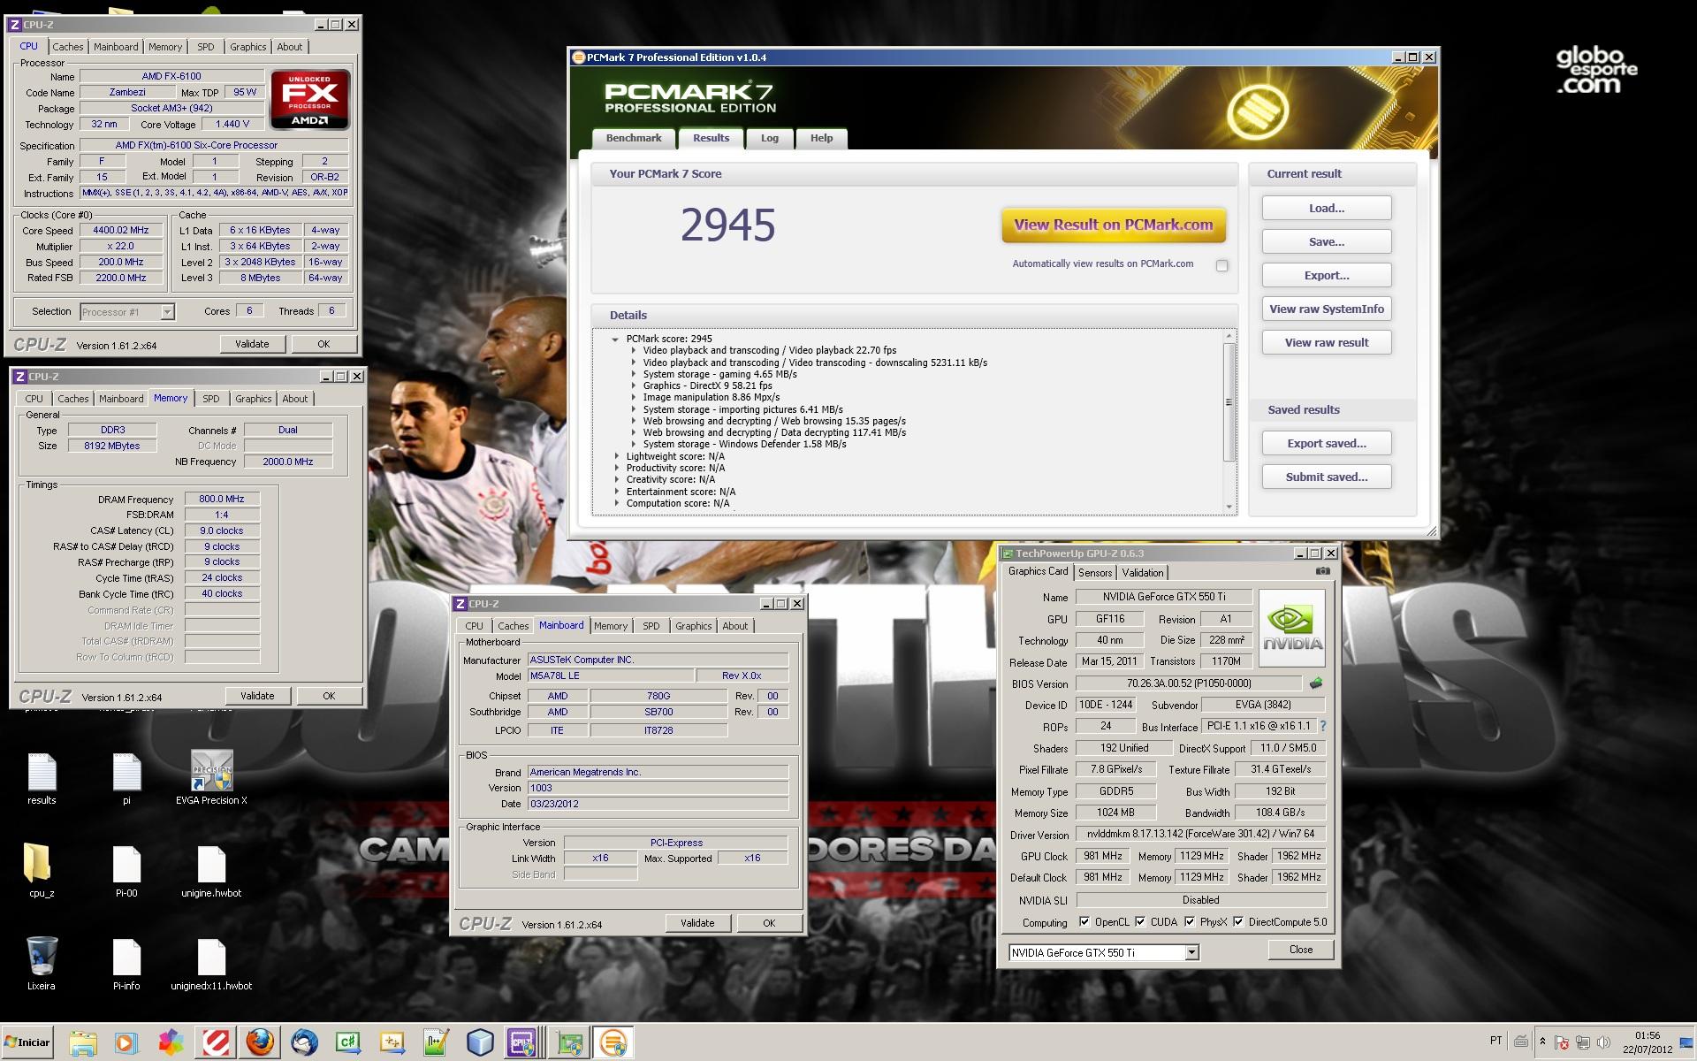Click the Action Center flag tray icon
Image resolution: width=1697 pixels, height=1061 pixels.
tap(1562, 1042)
